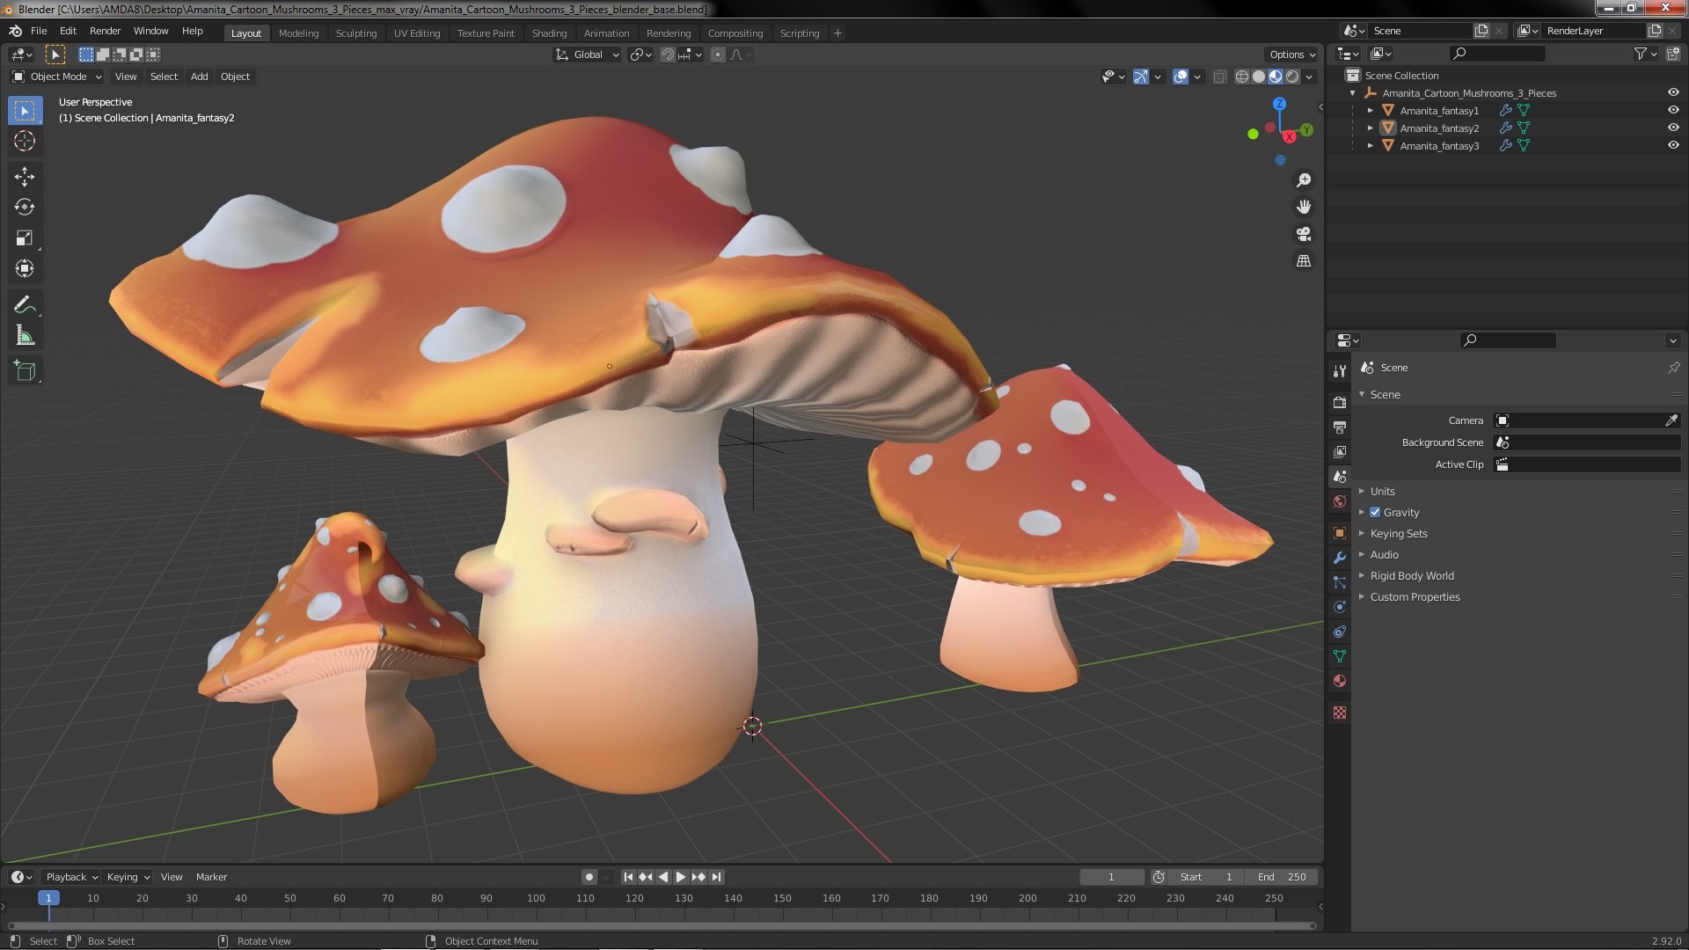This screenshot has width=1689, height=950.
Task: Toggle proportional editing
Action: click(718, 55)
